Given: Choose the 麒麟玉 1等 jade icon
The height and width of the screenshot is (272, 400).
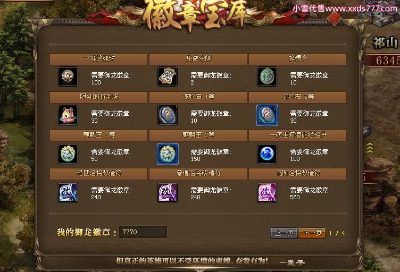Looking at the screenshot, I should [x=68, y=154].
